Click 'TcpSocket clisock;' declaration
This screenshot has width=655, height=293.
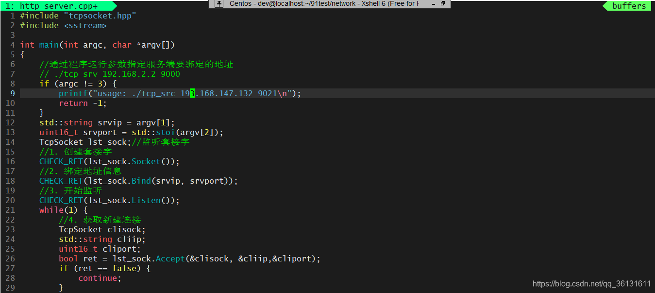[102, 229]
